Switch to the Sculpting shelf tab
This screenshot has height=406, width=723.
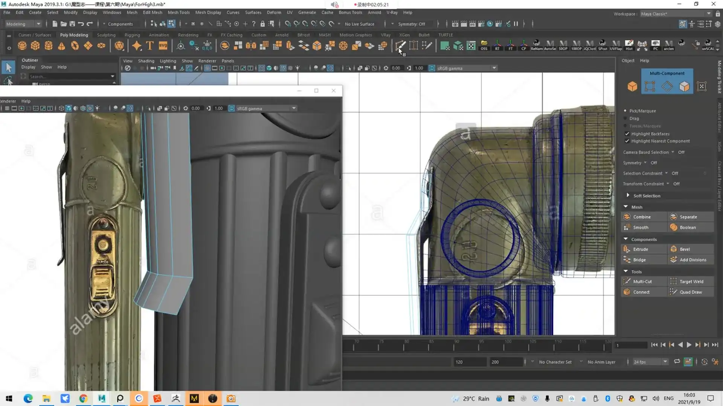(106, 35)
